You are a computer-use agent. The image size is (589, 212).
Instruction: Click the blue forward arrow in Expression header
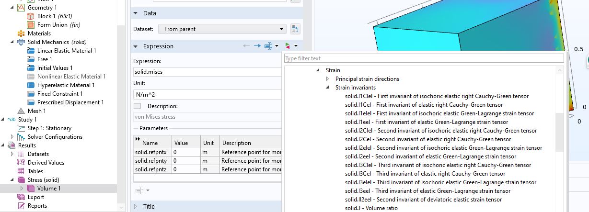(x=257, y=46)
